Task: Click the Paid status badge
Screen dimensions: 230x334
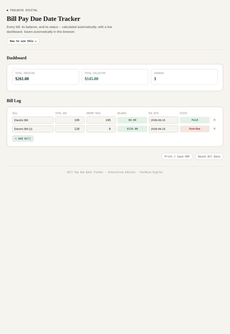Action: coord(194,120)
